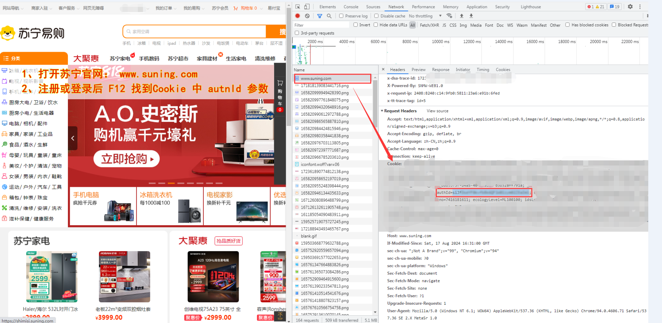Image resolution: width=662 pixels, height=323 pixels.
Task: Open the Cookies tab in request details
Action: pyautogui.click(x=503, y=70)
